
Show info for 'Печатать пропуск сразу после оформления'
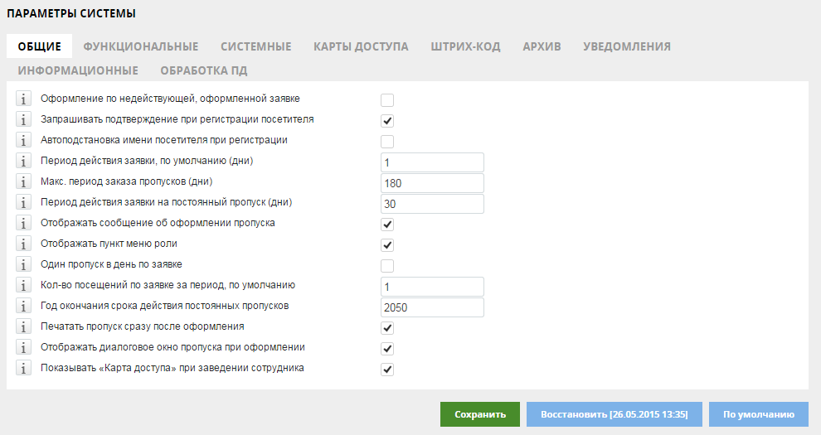coord(23,326)
